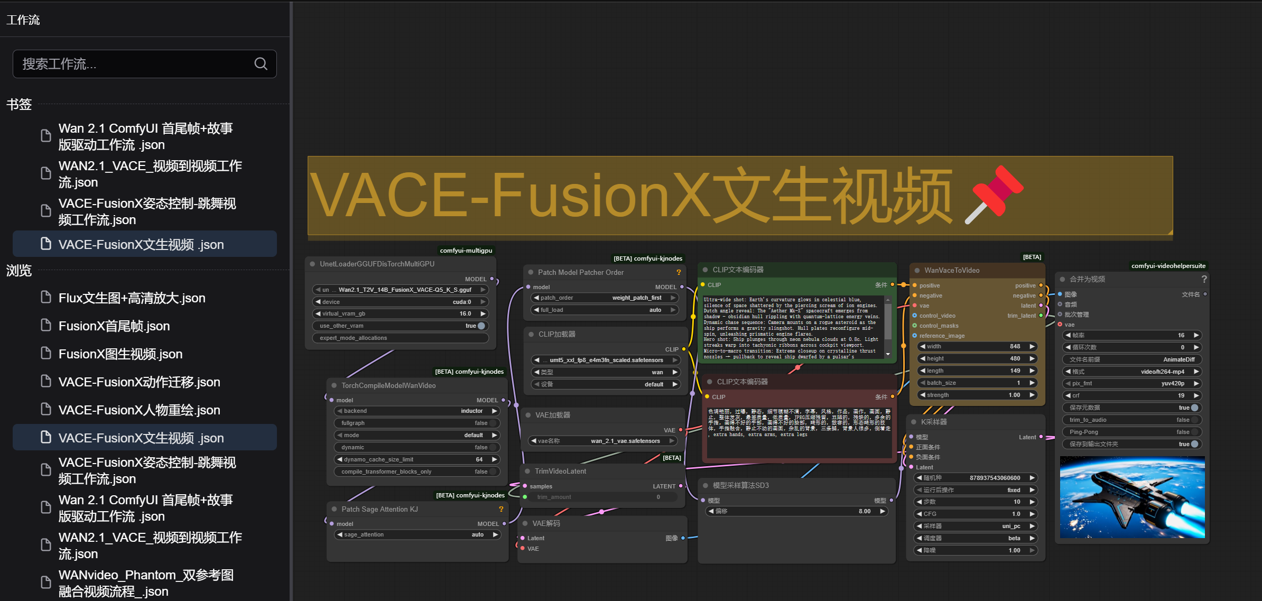This screenshot has width=1262, height=601.
Task: Collapse 合并为视频 node via title dot
Action: 1062,279
